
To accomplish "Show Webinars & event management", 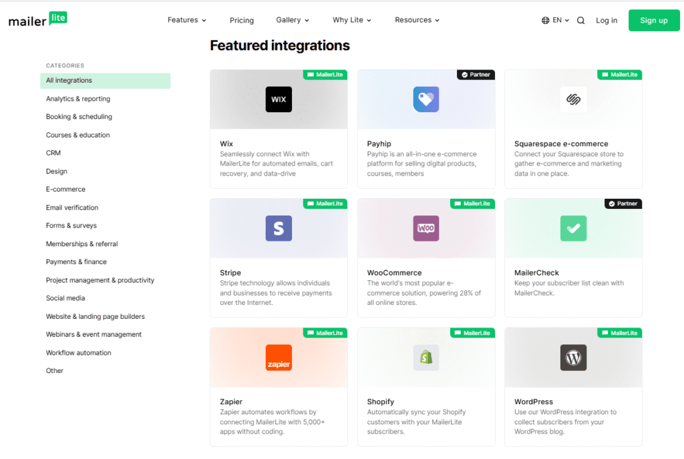I will tap(94, 334).
